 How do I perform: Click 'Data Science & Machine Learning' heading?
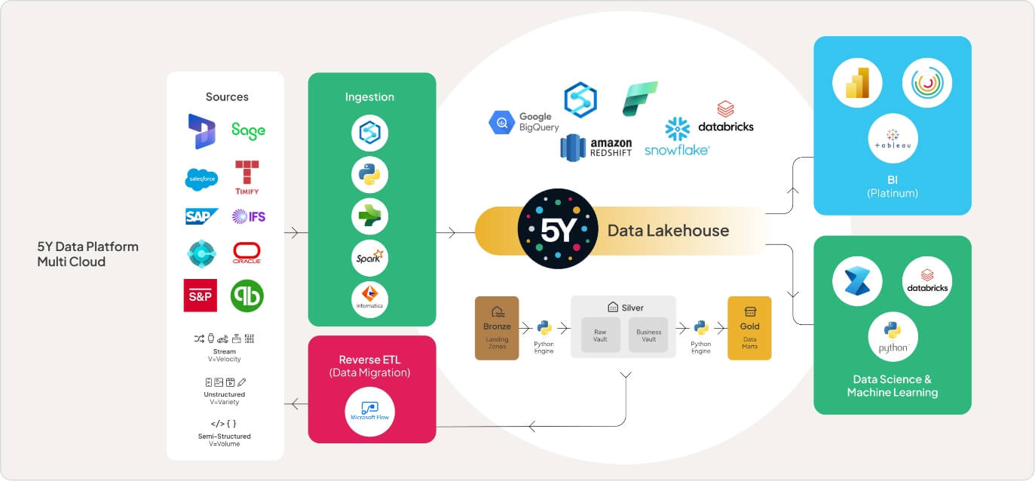(893, 386)
